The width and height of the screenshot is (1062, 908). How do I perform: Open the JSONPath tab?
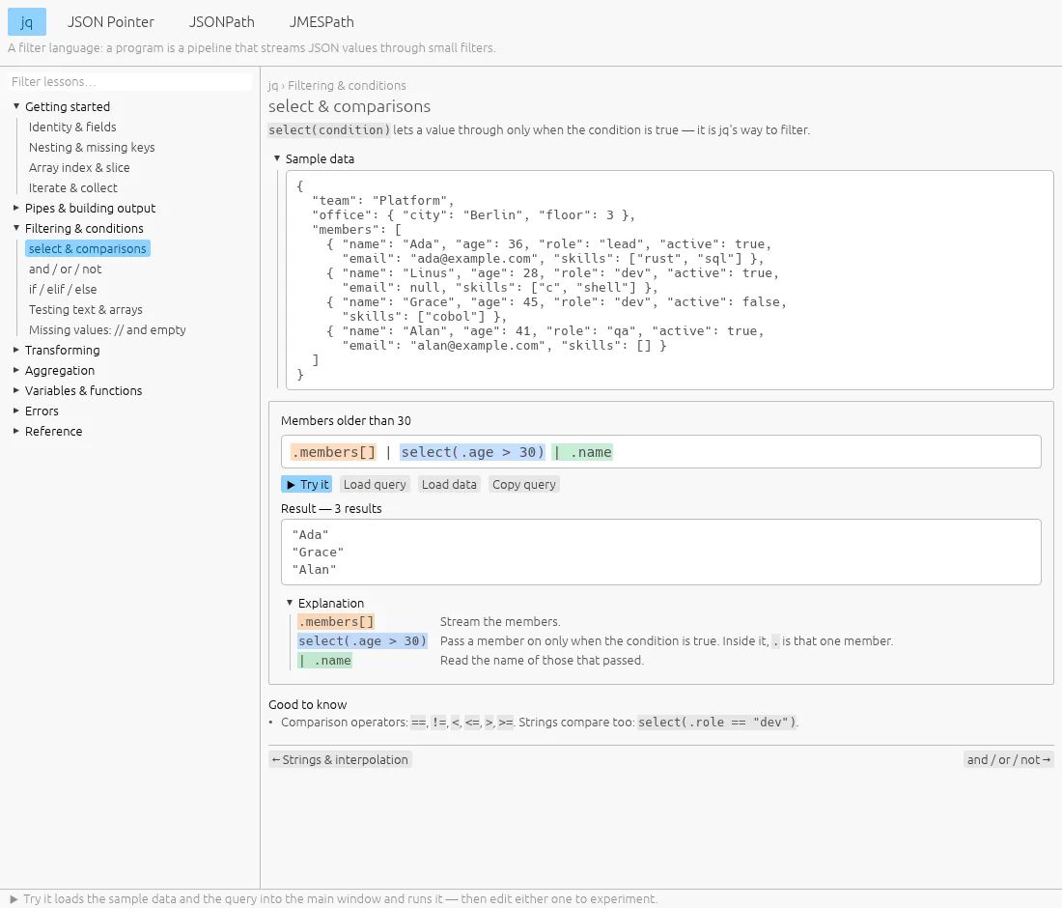pyautogui.click(x=221, y=21)
